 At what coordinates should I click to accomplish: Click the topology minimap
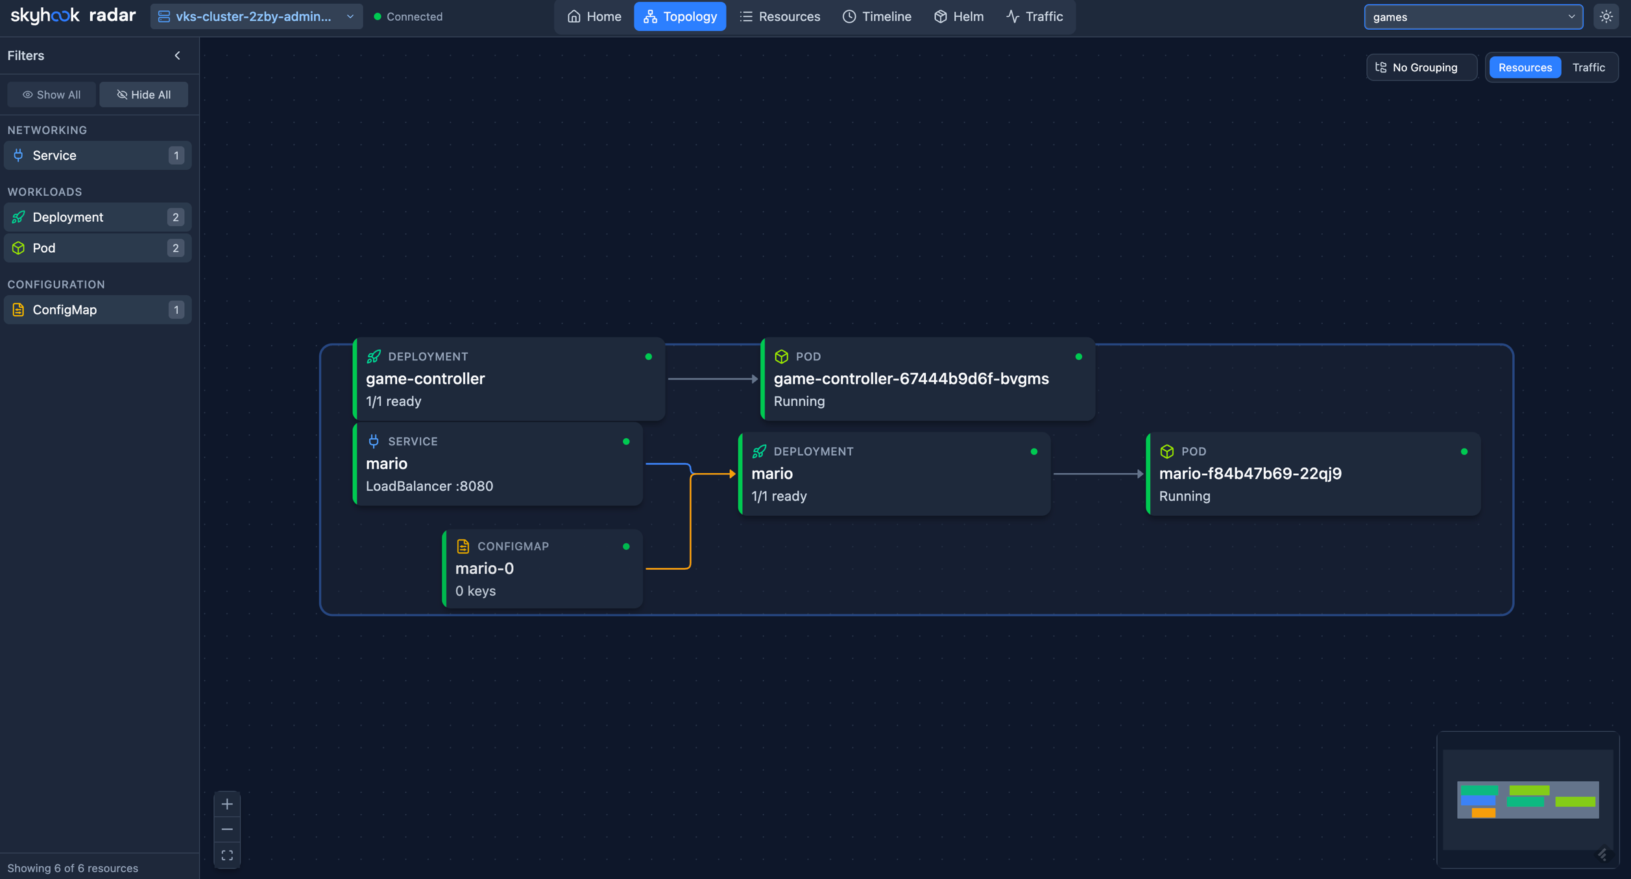pos(1528,800)
